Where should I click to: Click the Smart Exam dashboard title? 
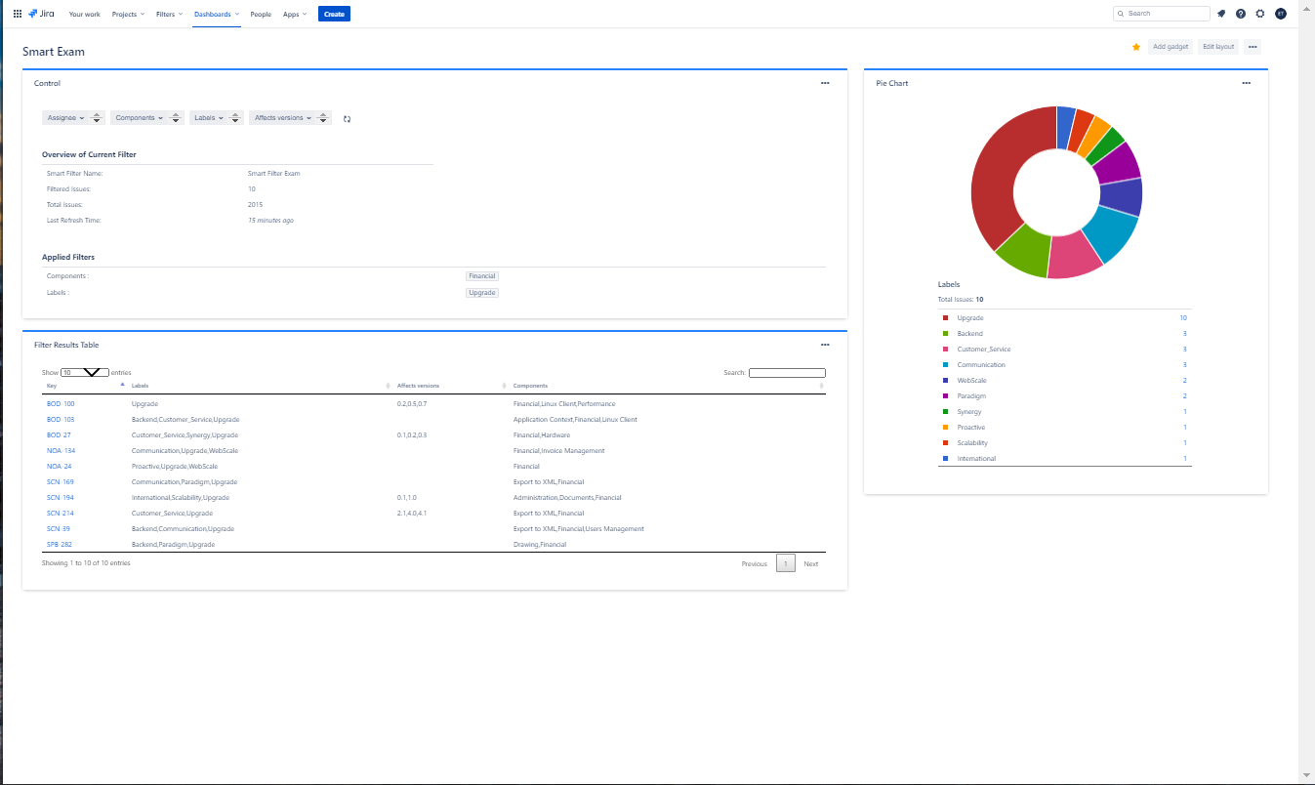(54, 52)
